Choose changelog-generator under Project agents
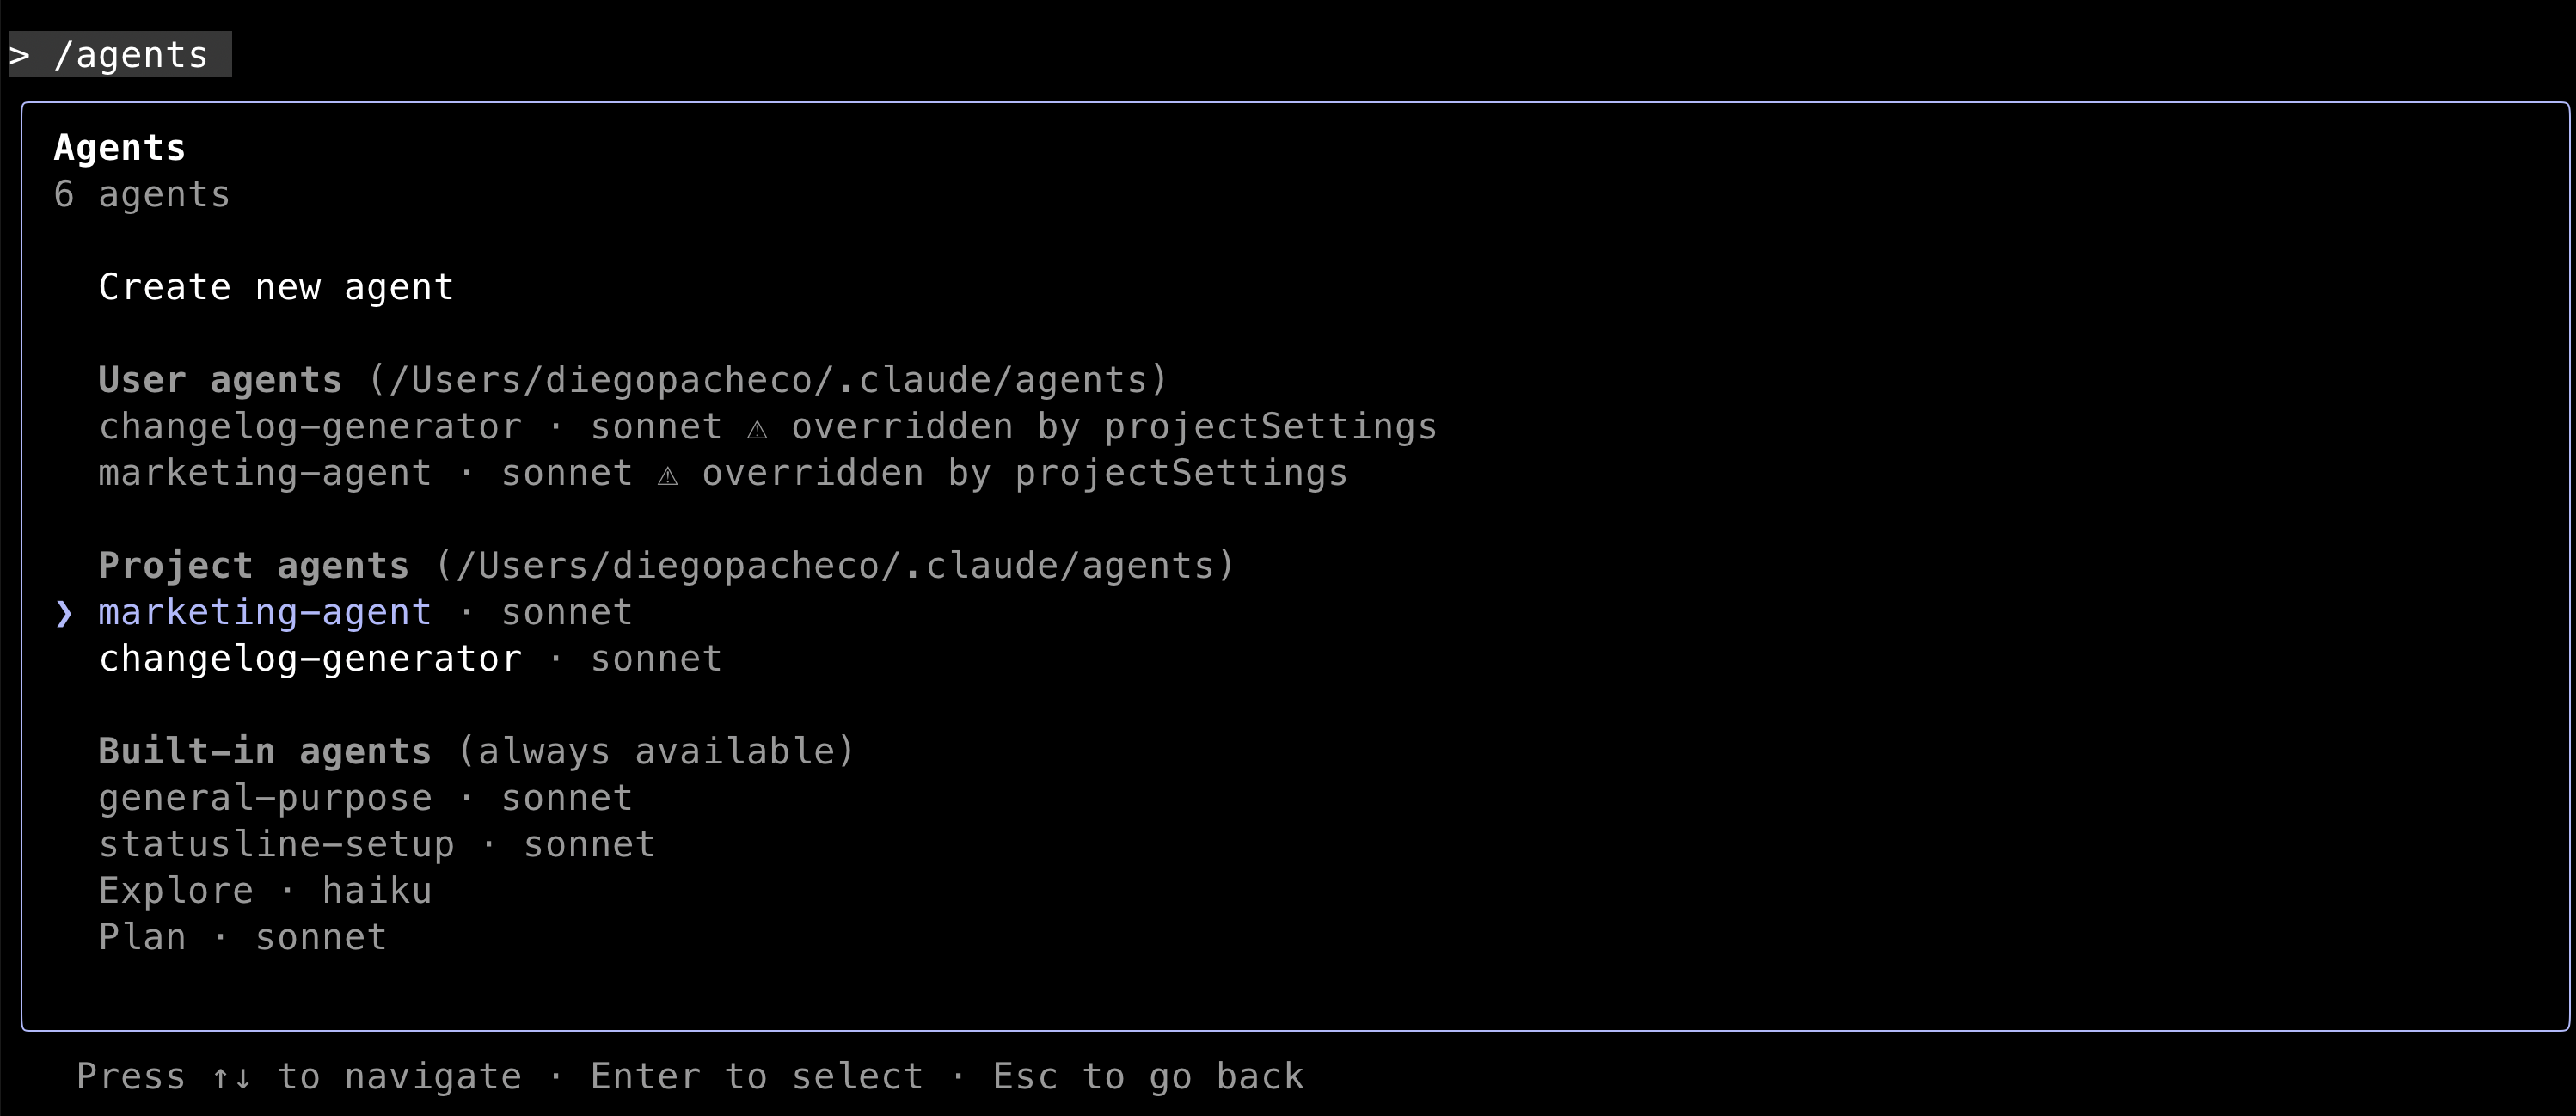This screenshot has height=1116, width=2576. pos(310,659)
